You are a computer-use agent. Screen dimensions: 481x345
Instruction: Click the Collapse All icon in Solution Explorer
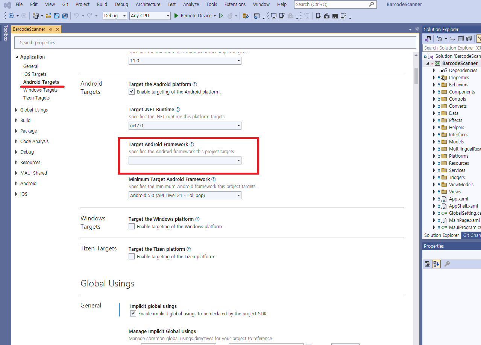point(461,39)
